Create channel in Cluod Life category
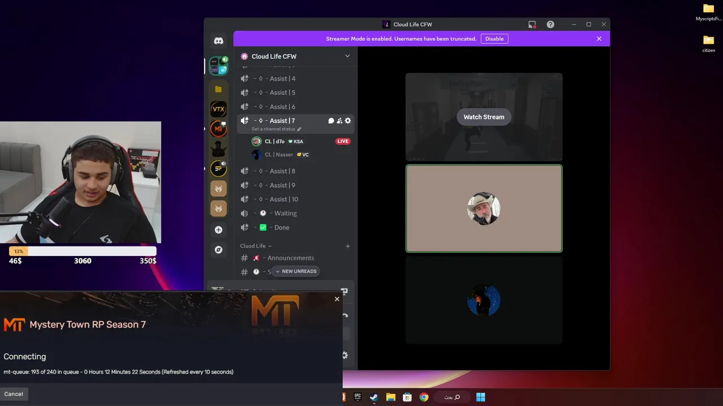 (x=348, y=246)
